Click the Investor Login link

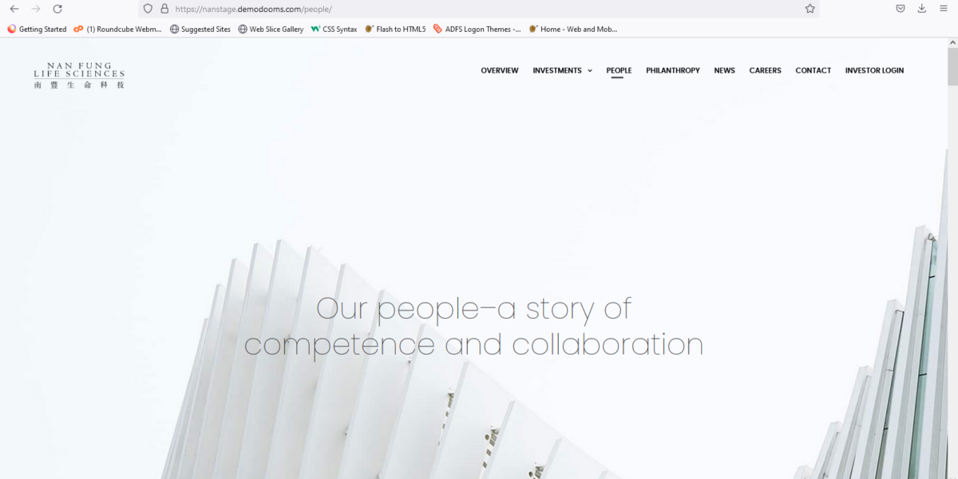(874, 70)
